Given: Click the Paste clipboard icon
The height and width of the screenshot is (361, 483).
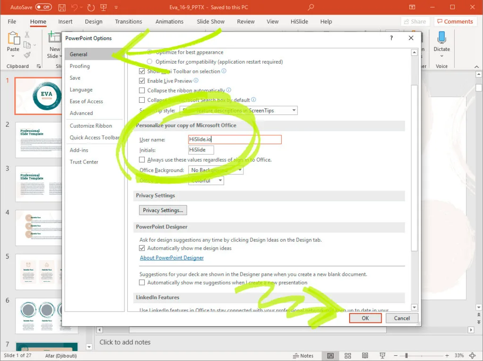Looking at the screenshot, I should pos(13,38).
